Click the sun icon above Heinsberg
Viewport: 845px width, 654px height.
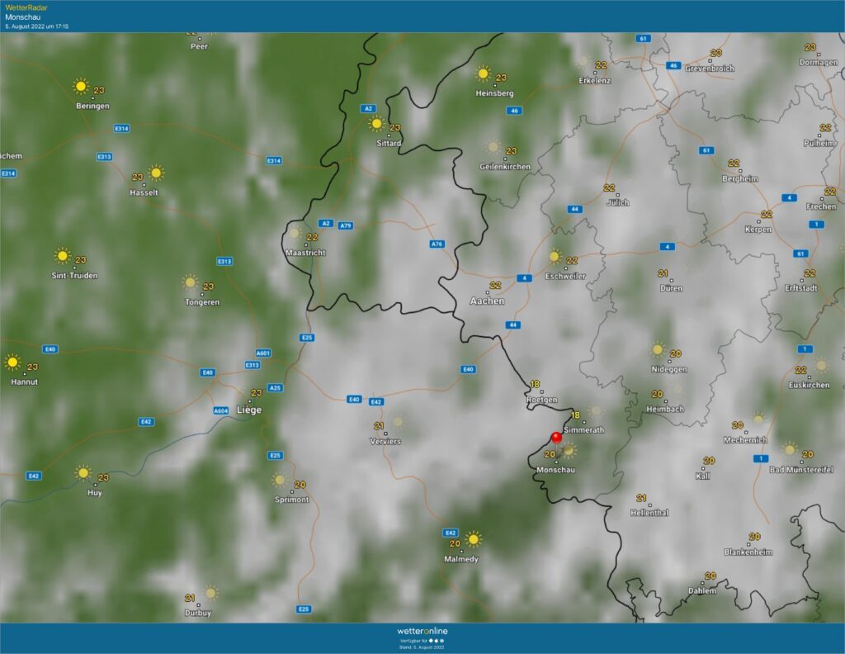coord(483,73)
